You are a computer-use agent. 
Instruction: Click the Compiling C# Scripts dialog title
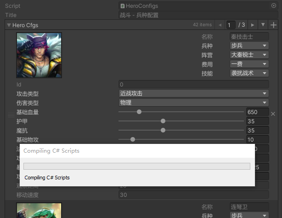[51, 151]
